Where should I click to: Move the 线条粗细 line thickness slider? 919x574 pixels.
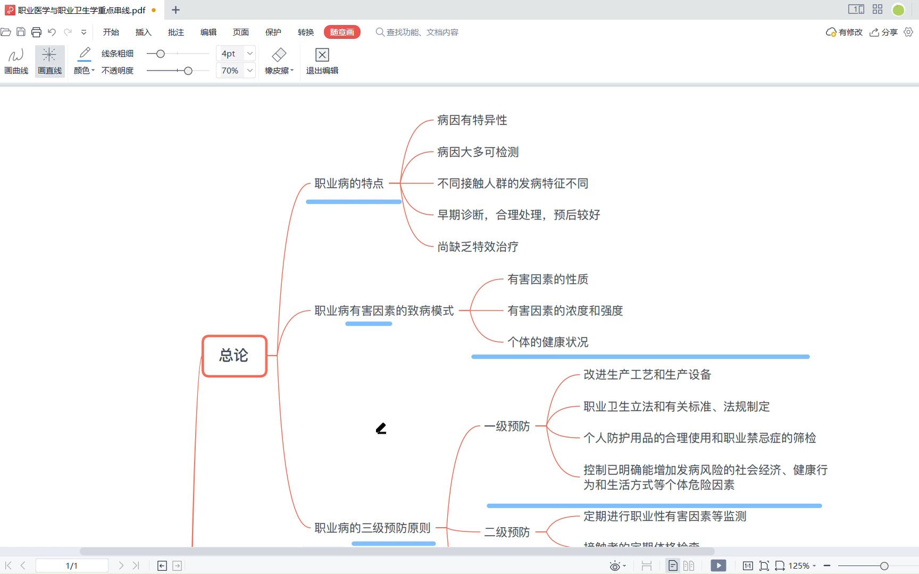pyautogui.click(x=160, y=54)
